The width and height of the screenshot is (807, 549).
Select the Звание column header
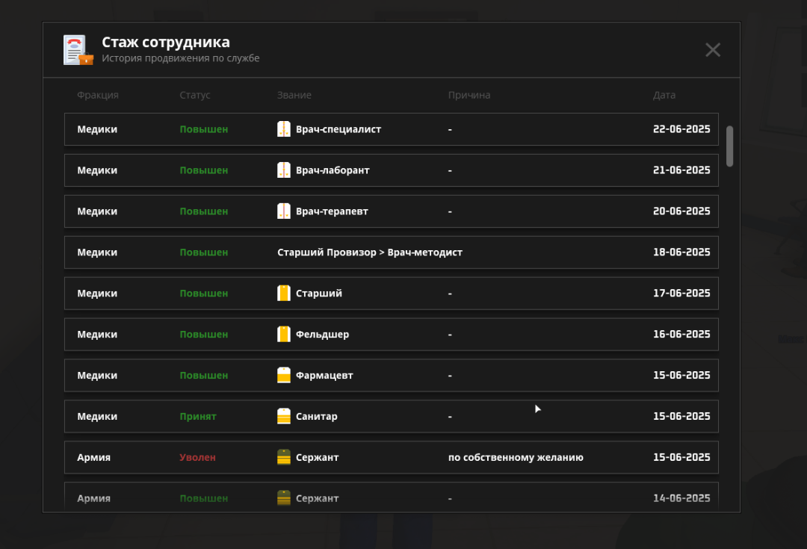[294, 96]
